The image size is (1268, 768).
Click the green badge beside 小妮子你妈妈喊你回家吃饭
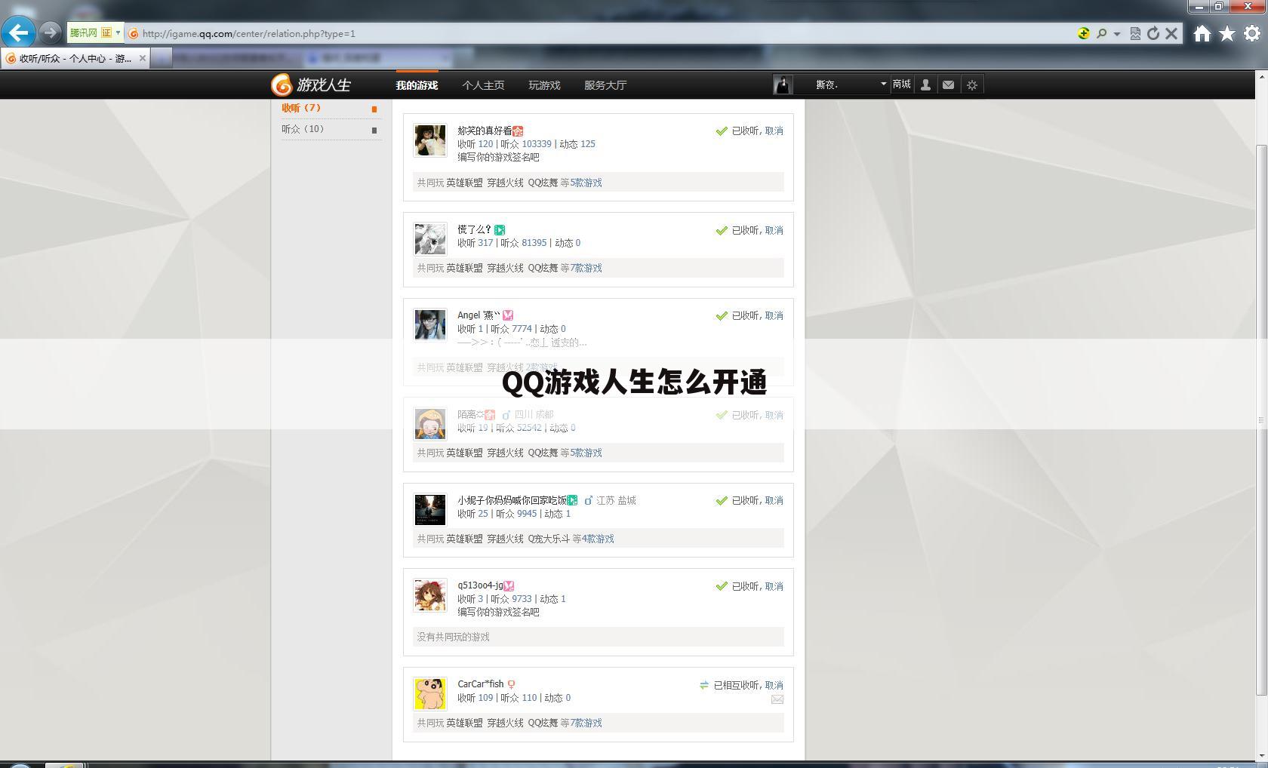coord(573,500)
